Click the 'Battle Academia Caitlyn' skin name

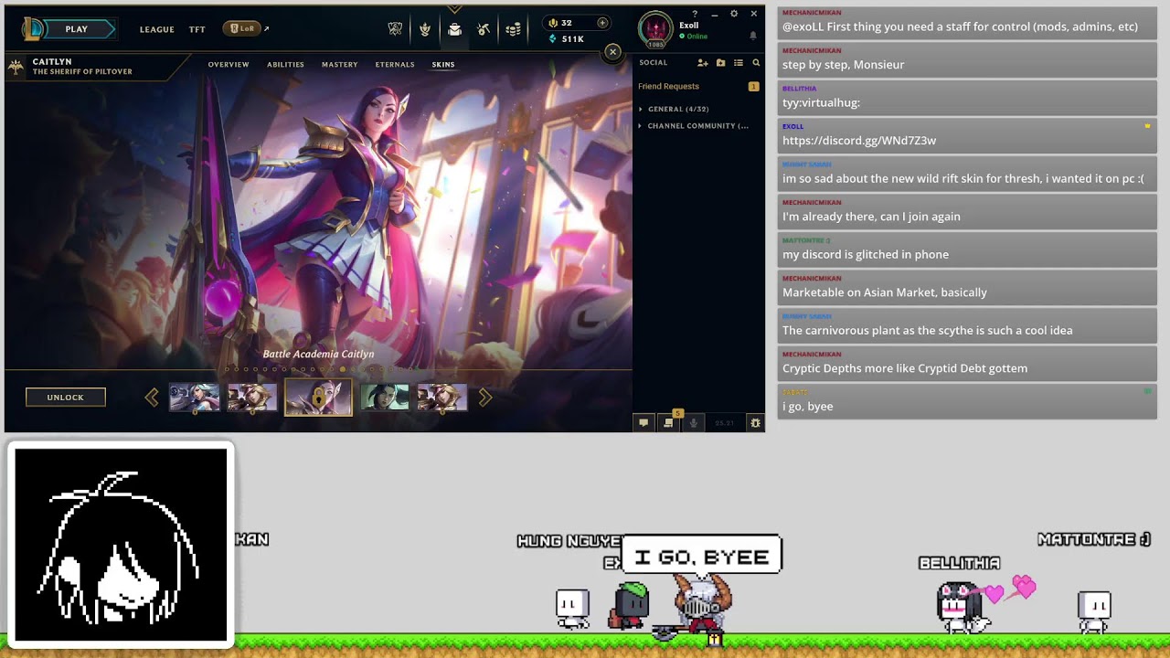point(318,355)
